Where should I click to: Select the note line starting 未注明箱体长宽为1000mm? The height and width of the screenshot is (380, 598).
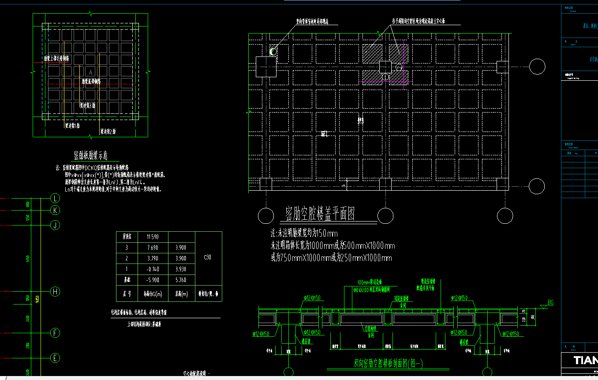pyautogui.click(x=333, y=245)
